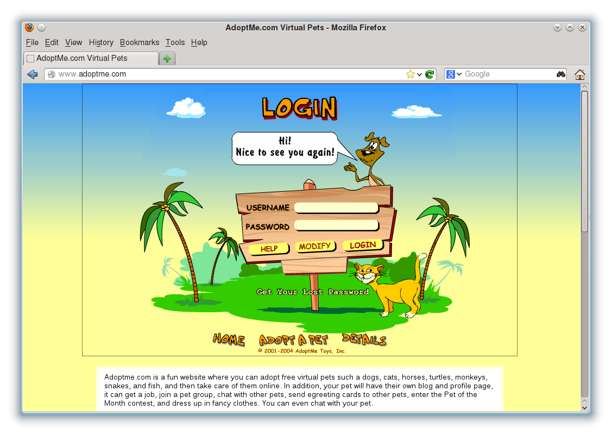The width and height of the screenshot is (612, 435).
Task: Click the scrollbar down arrow at bottom
Action: [584, 408]
